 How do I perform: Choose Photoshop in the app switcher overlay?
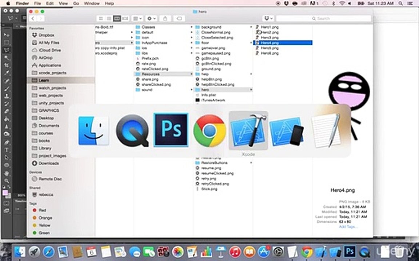tap(171, 130)
